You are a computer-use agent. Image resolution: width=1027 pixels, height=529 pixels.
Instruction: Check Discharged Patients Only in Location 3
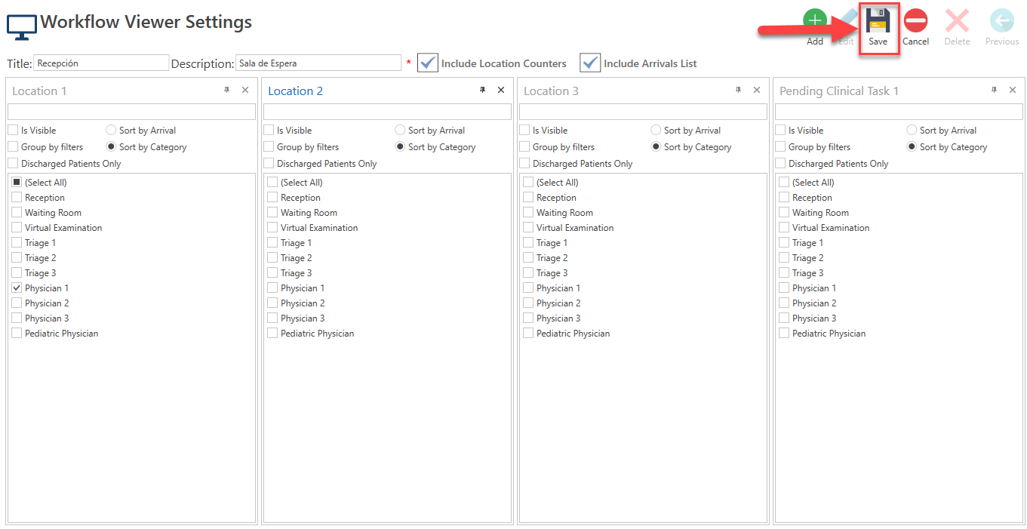pos(524,163)
